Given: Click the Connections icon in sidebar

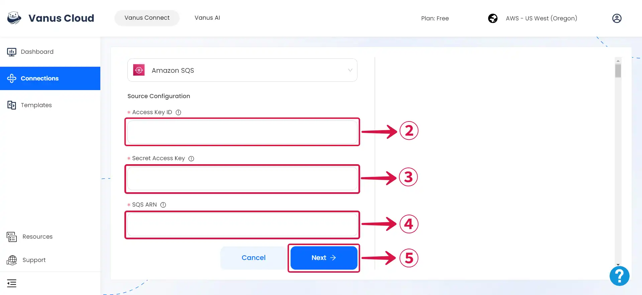Looking at the screenshot, I should [x=12, y=78].
